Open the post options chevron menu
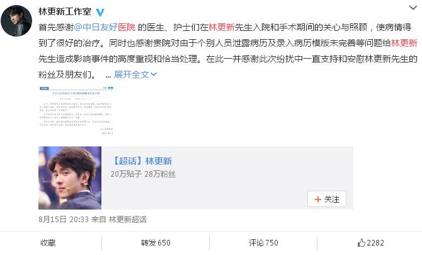This screenshot has height=255, width=422. coord(413,8)
